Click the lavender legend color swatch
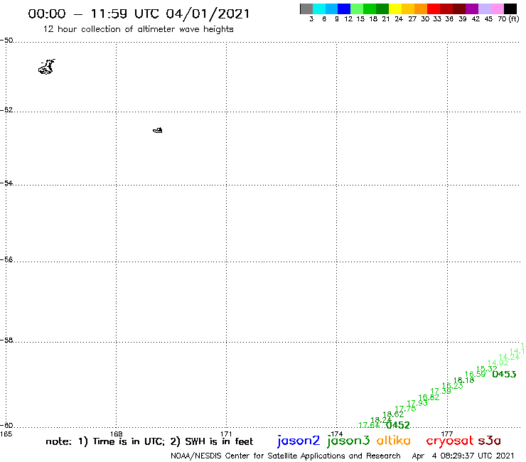This screenshot has height=462, width=526. pyautogui.click(x=484, y=9)
